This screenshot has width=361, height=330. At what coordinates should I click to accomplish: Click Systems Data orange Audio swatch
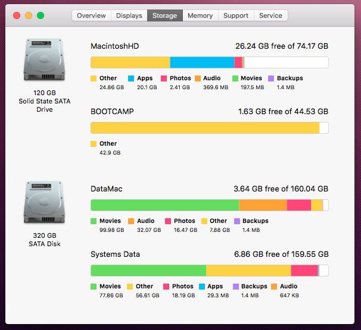point(274,287)
